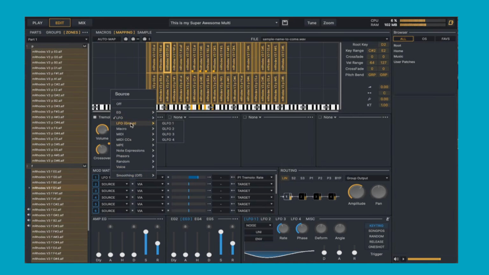Enable the Tremolo modulation checkbox

point(95,117)
